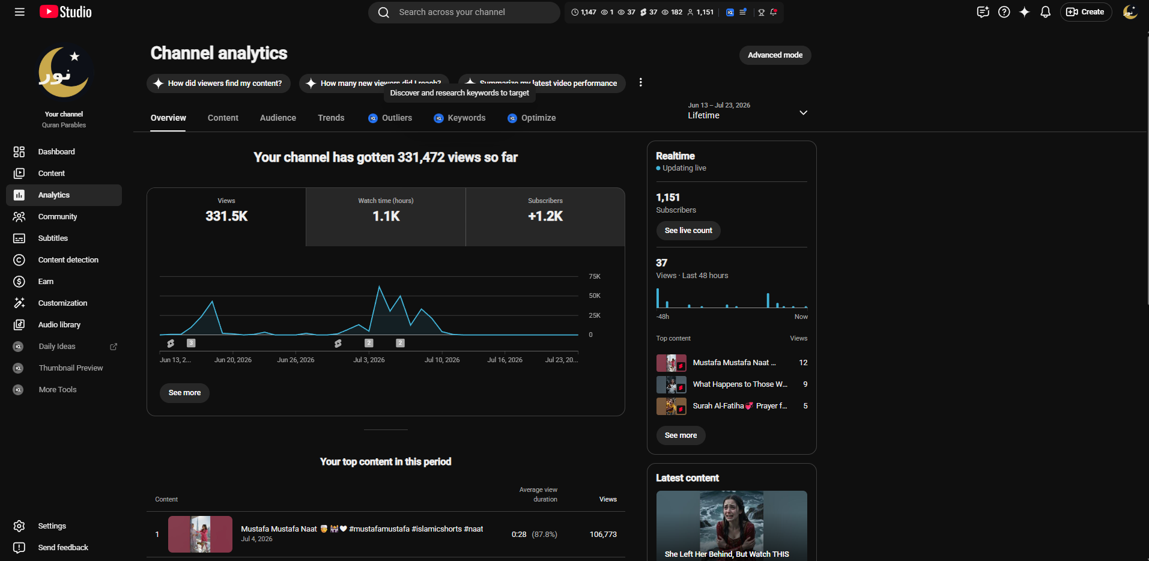
Task: Ask 'How did viewers find my content?'
Action: point(218,83)
